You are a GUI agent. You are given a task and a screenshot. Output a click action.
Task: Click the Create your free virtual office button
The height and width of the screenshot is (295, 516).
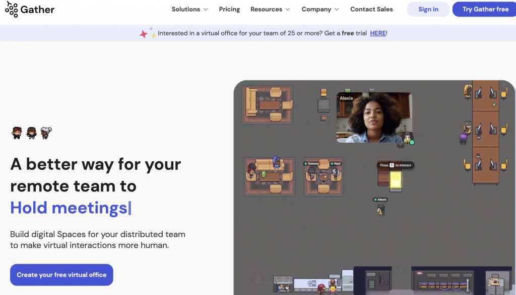click(61, 275)
